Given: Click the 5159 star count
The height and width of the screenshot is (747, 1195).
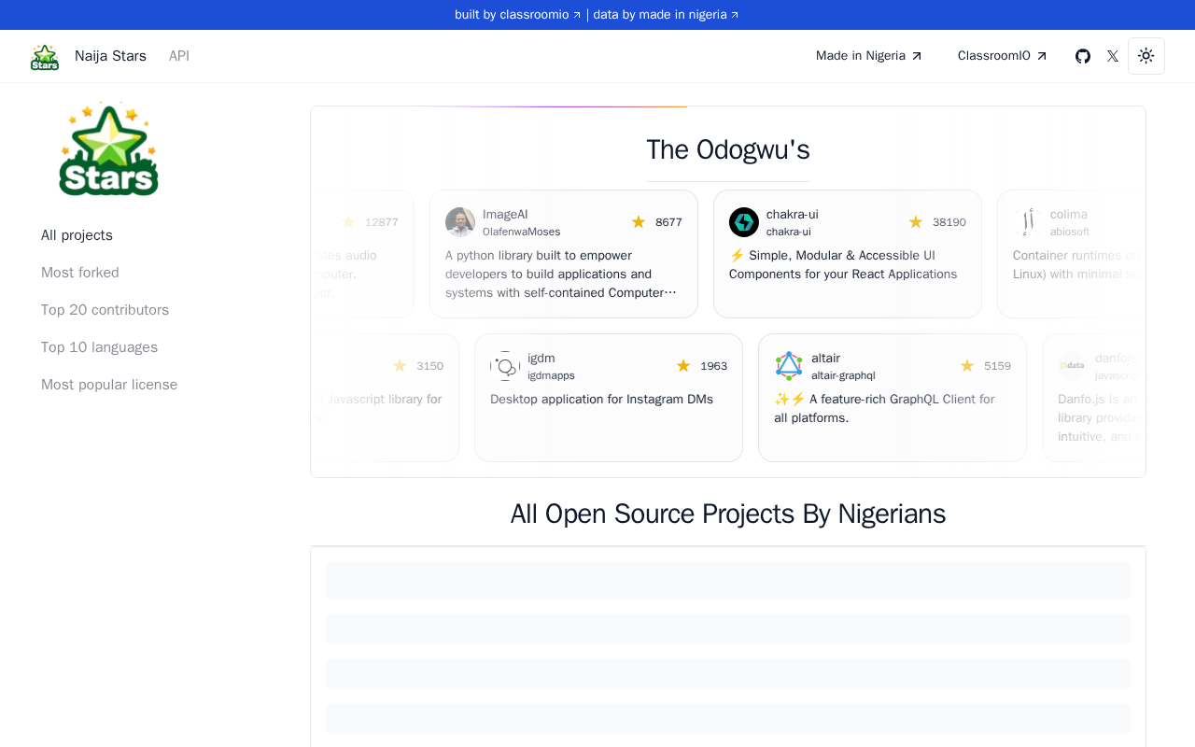Looking at the screenshot, I should coord(997,366).
